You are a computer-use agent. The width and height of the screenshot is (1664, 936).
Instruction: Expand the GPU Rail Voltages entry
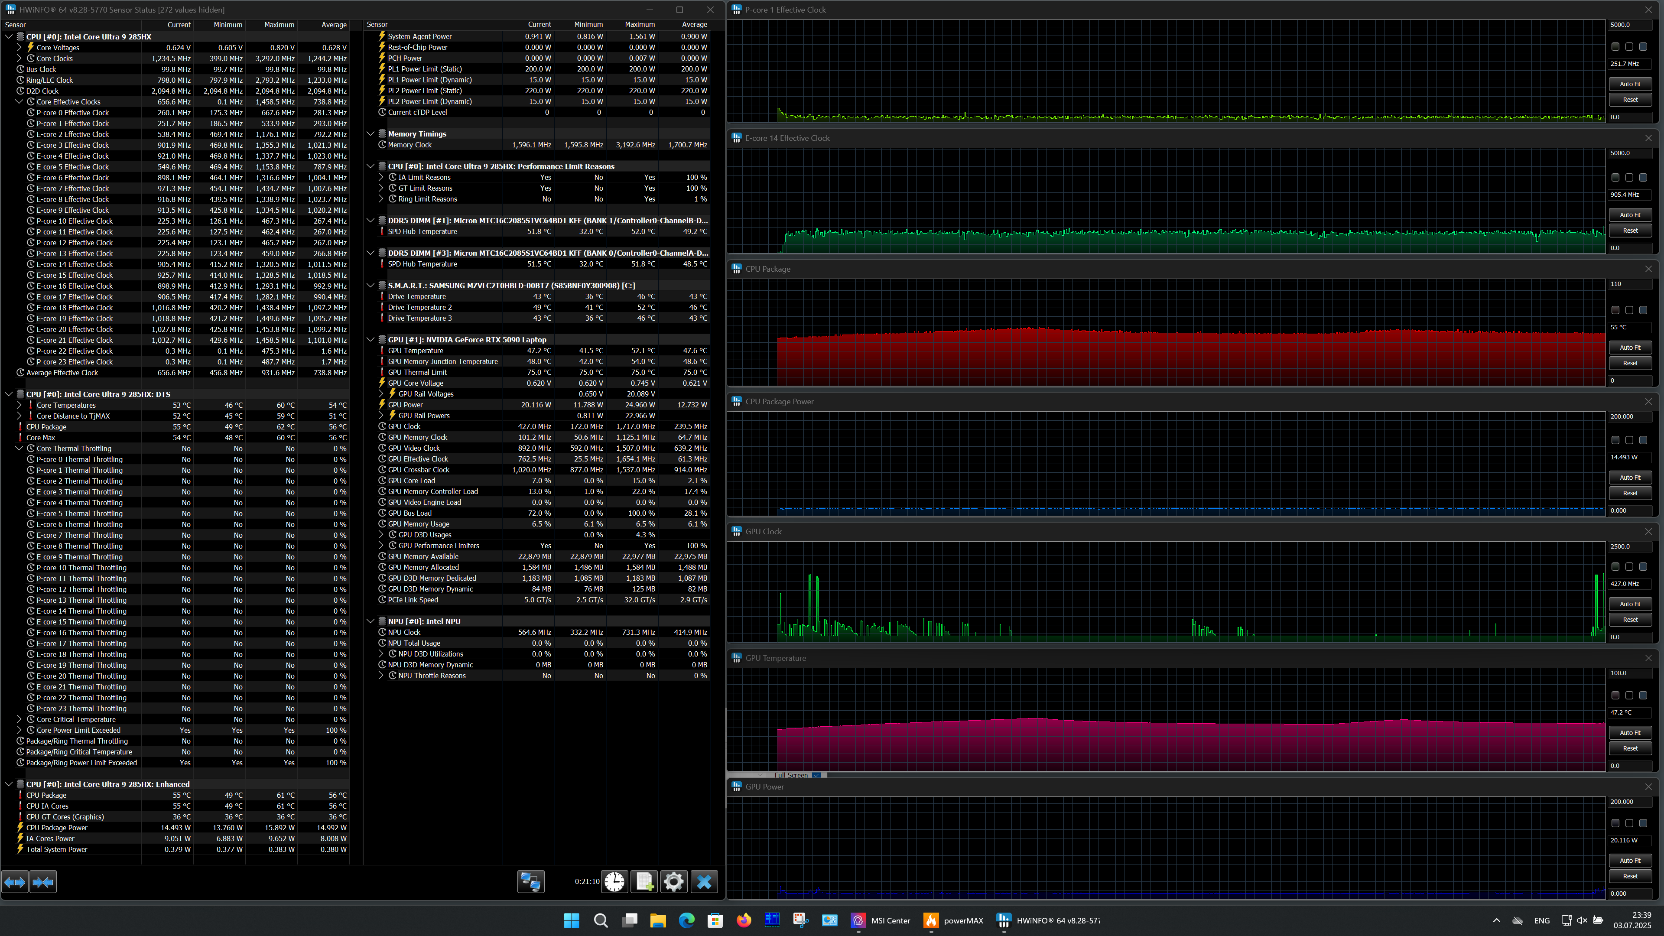pos(381,393)
